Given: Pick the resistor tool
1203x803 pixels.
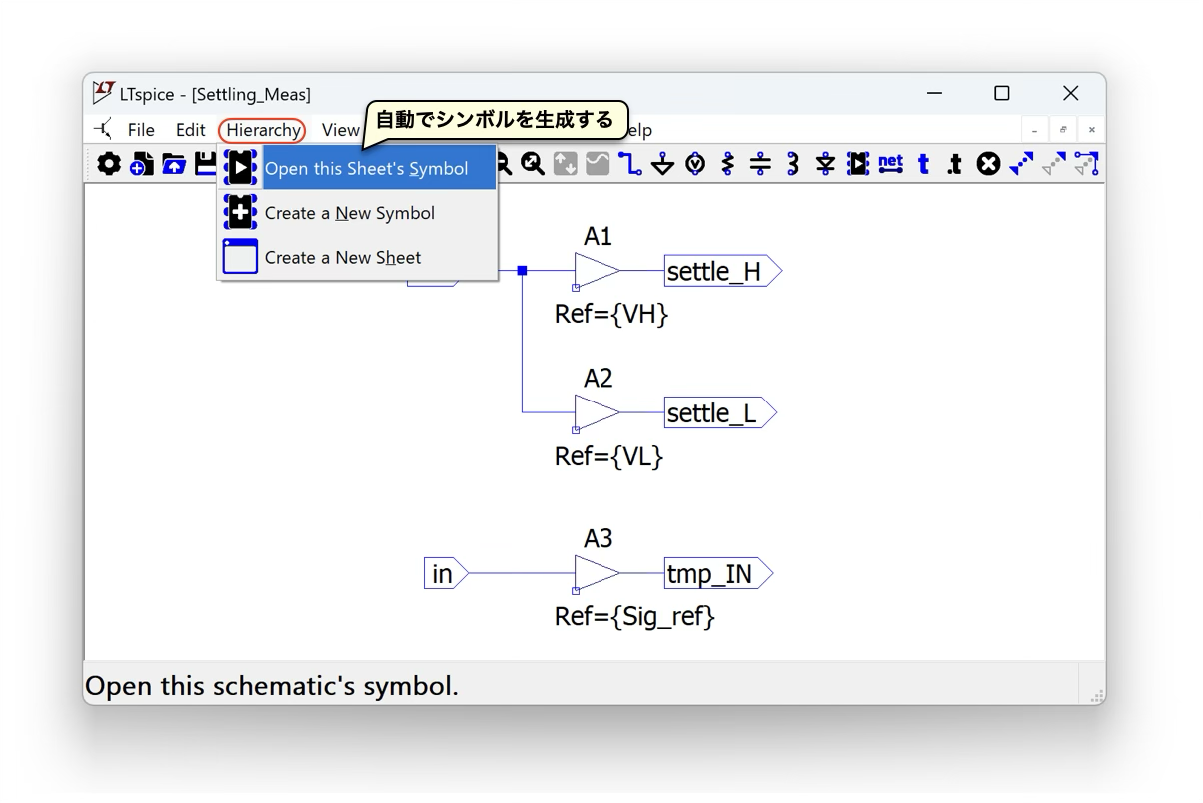Looking at the screenshot, I should pos(728,164).
